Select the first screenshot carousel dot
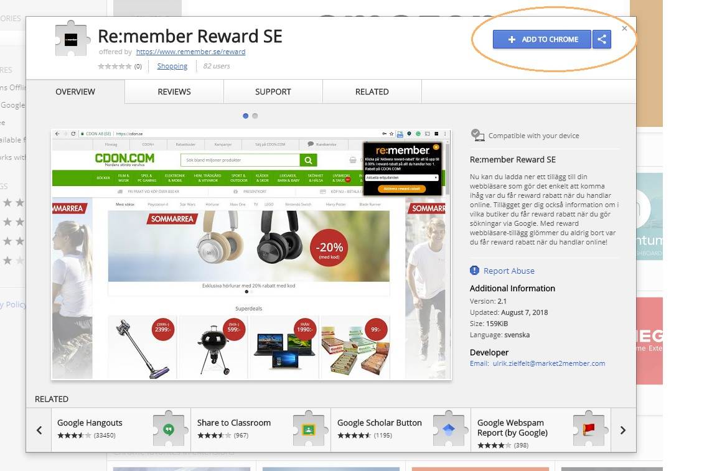Image resolution: width=717 pixels, height=471 pixels. click(246, 116)
